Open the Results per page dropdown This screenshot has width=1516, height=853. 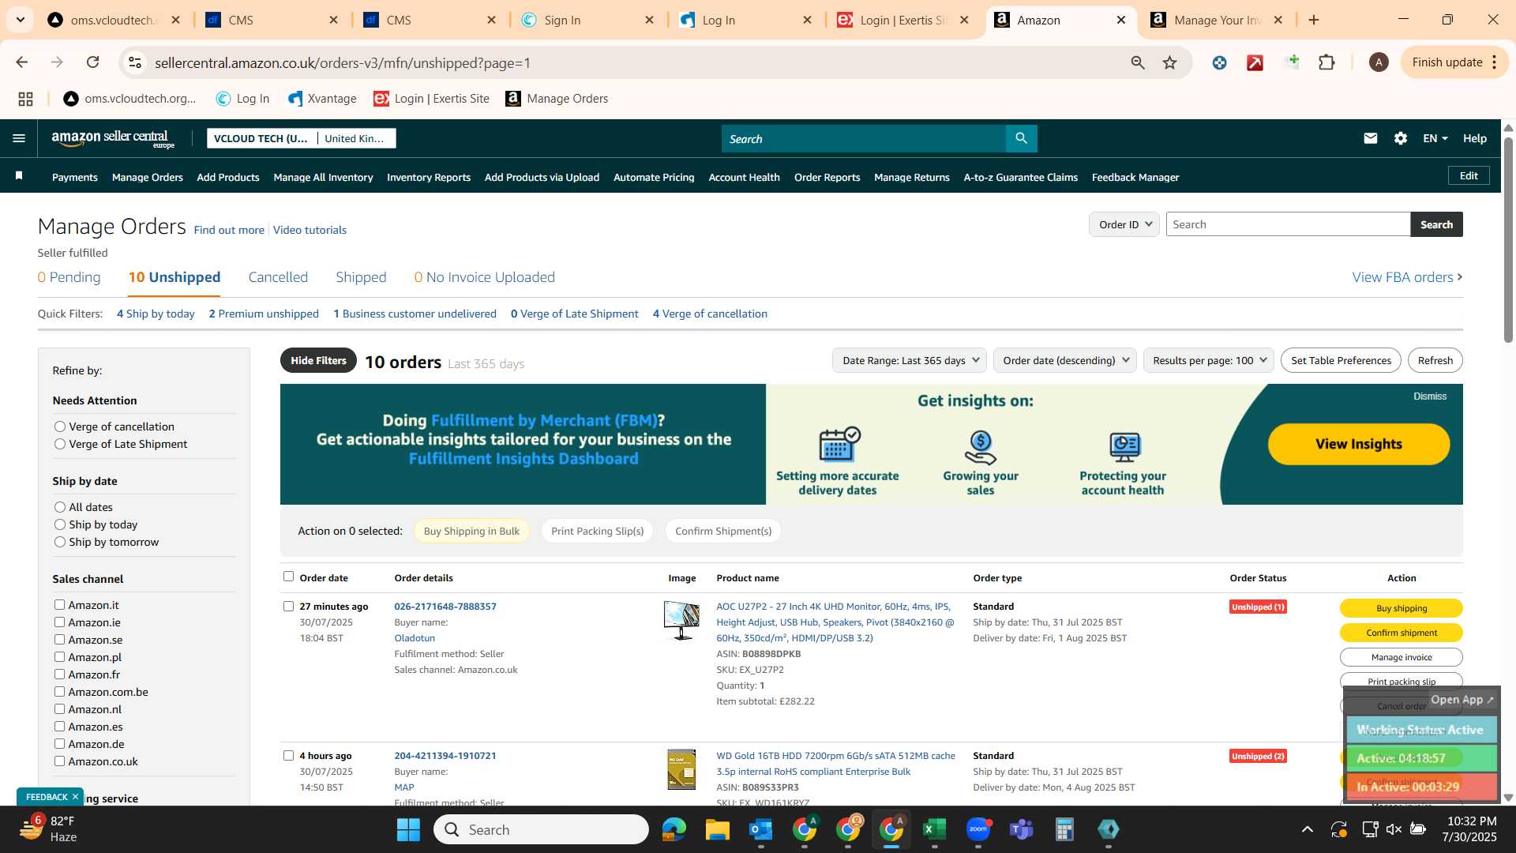1209,360
